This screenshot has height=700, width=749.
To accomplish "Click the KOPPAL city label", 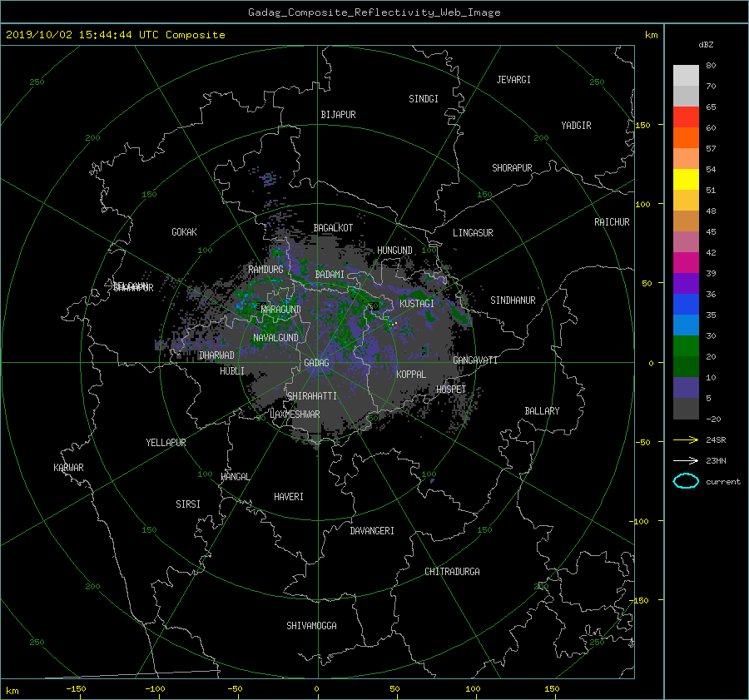I will point(411,374).
